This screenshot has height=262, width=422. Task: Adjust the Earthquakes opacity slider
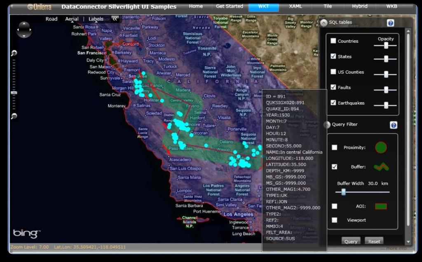point(386,105)
